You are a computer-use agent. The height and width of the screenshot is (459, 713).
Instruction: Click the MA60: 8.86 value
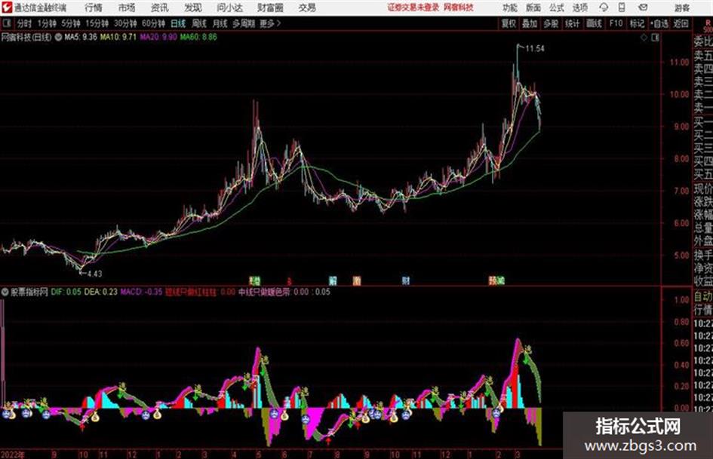(198, 37)
